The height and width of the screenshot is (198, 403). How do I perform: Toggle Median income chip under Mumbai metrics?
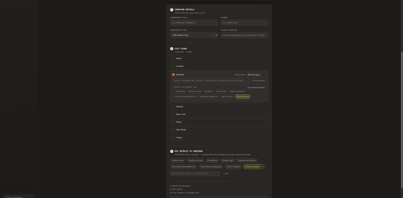tap(194, 91)
